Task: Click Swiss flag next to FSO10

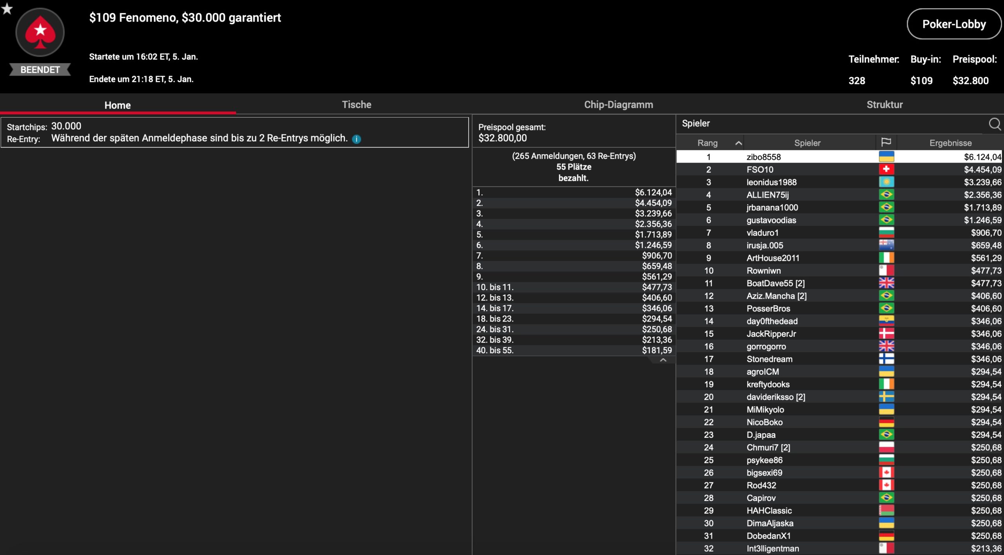Action: (x=886, y=170)
